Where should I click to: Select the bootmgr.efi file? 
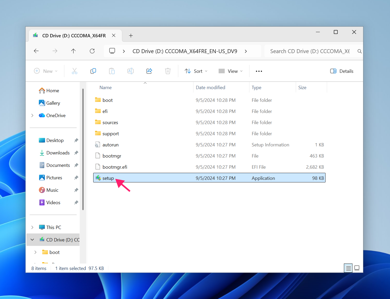(x=209, y=167)
